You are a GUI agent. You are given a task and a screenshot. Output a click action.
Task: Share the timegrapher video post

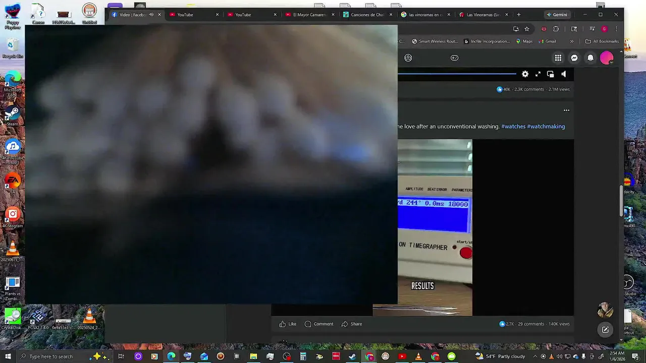[x=352, y=324]
